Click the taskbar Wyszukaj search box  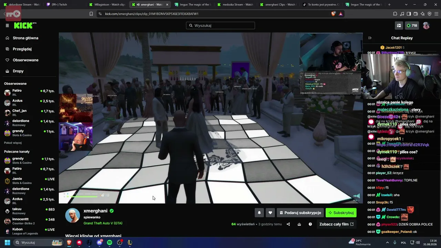pos(38,242)
